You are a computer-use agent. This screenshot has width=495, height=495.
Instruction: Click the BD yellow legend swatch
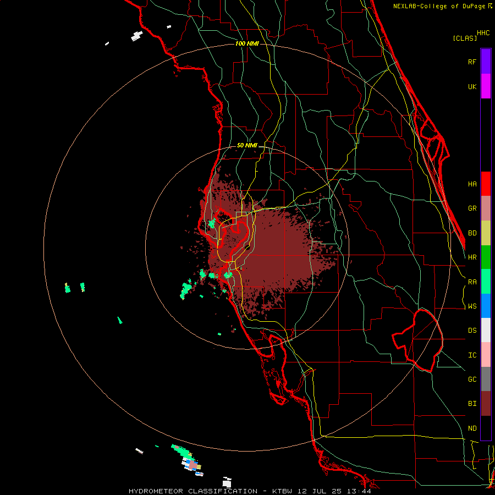(486, 233)
